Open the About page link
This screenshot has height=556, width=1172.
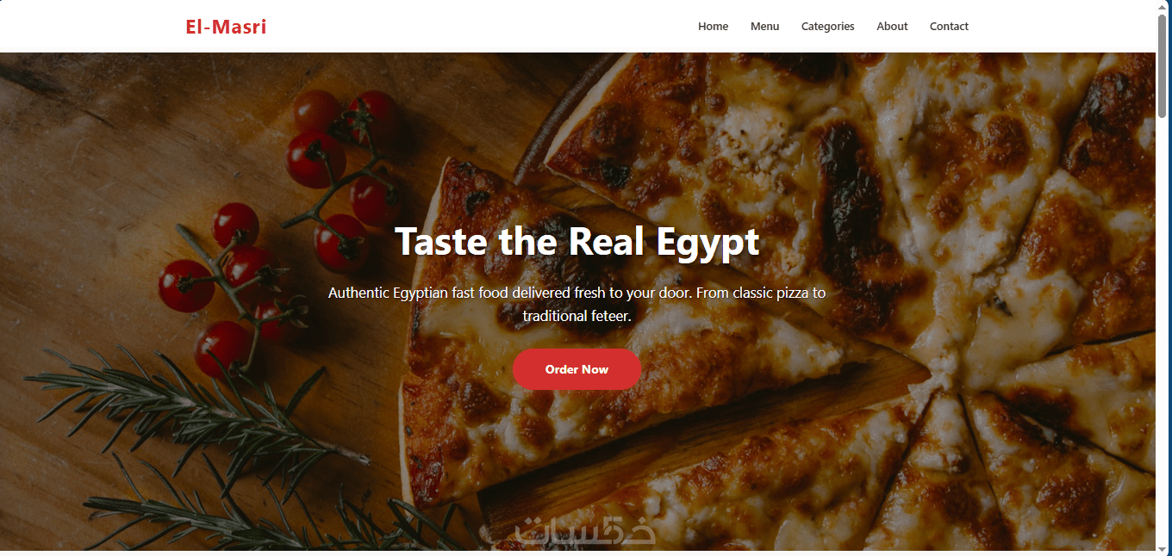pyautogui.click(x=892, y=27)
